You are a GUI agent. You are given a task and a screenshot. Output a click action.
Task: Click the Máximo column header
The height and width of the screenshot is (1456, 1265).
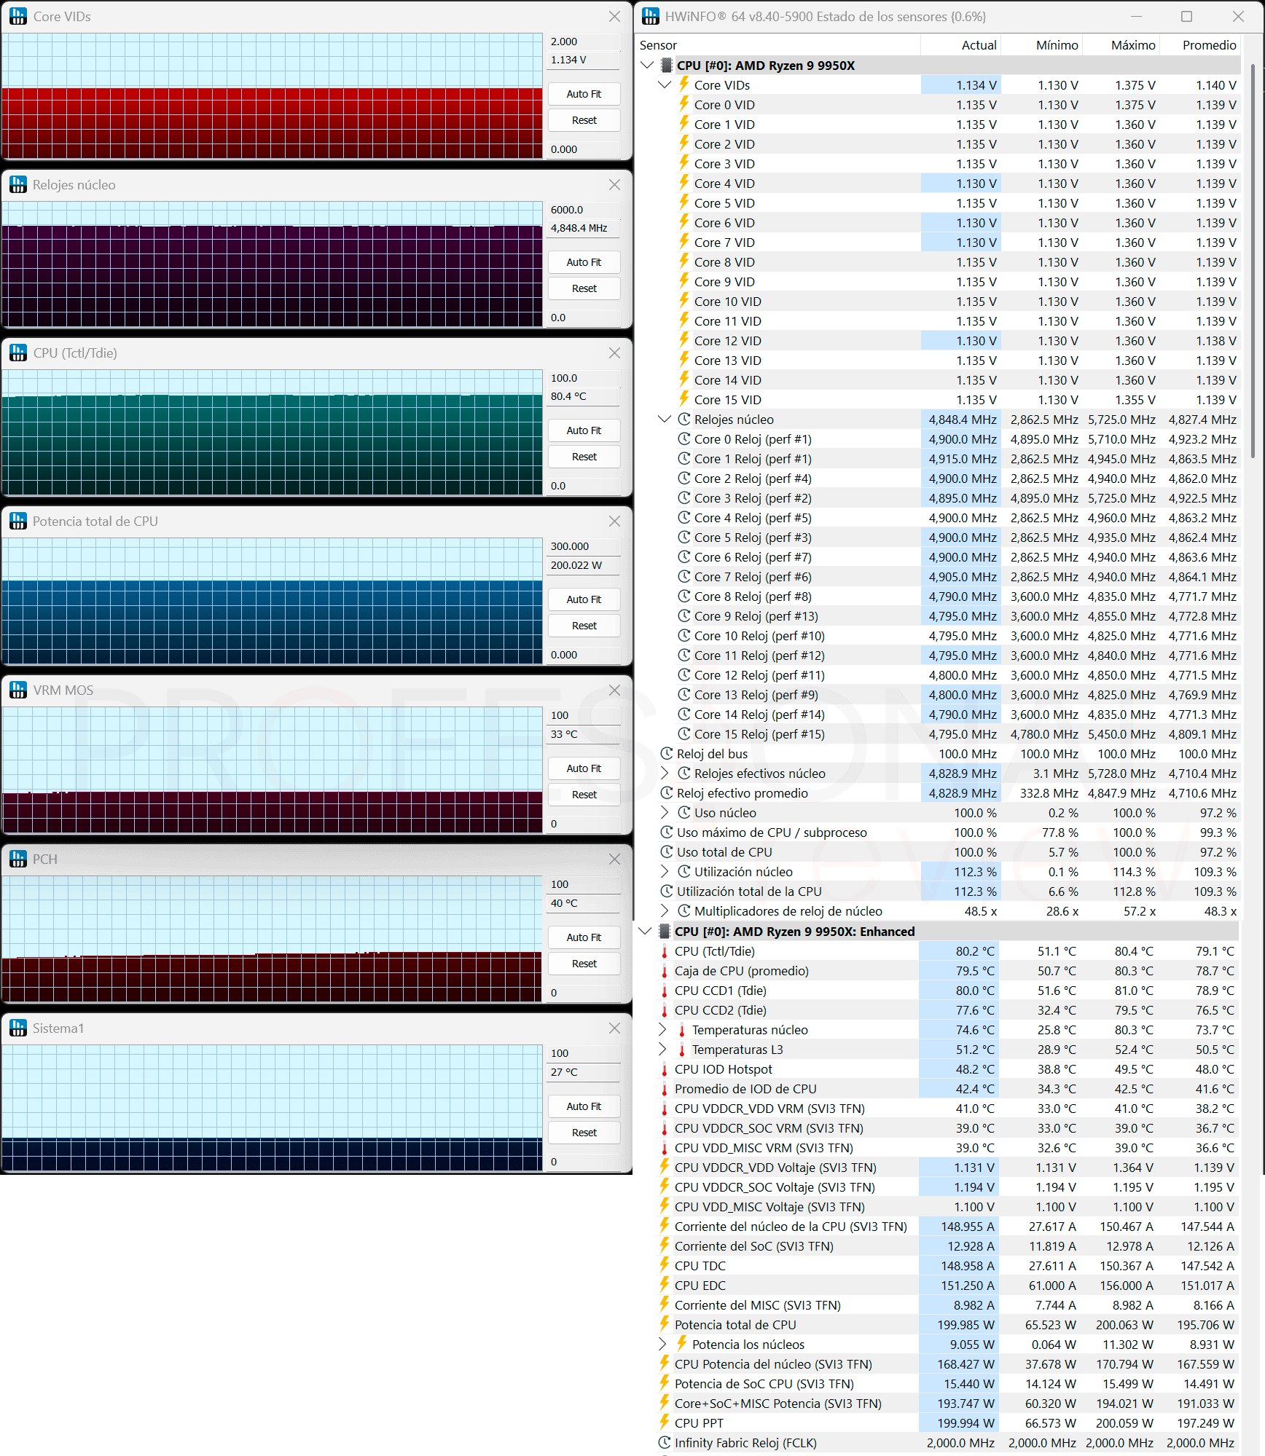click(x=1133, y=45)
